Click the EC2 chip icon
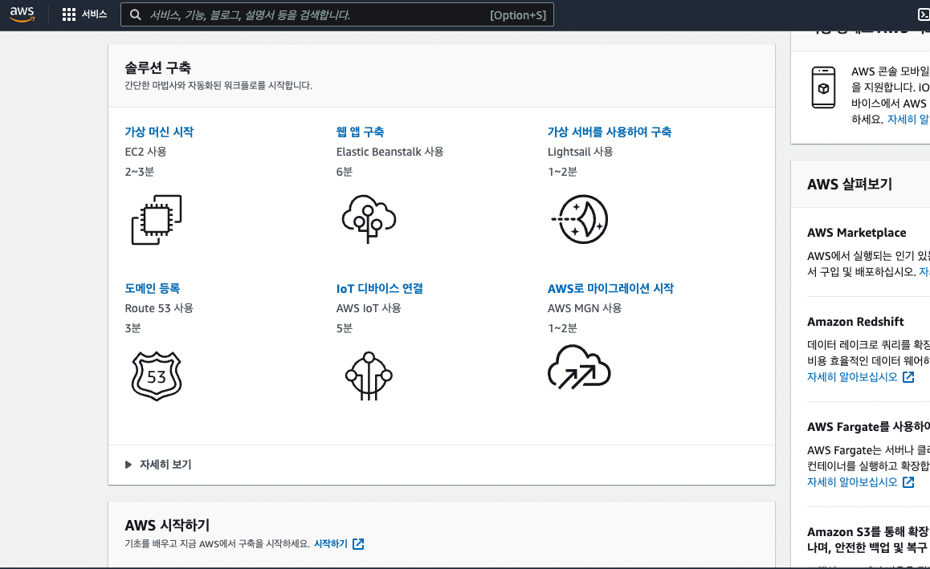Image resolution: width=930 pixels, height=569 pixels. click(x=157, y=219)
